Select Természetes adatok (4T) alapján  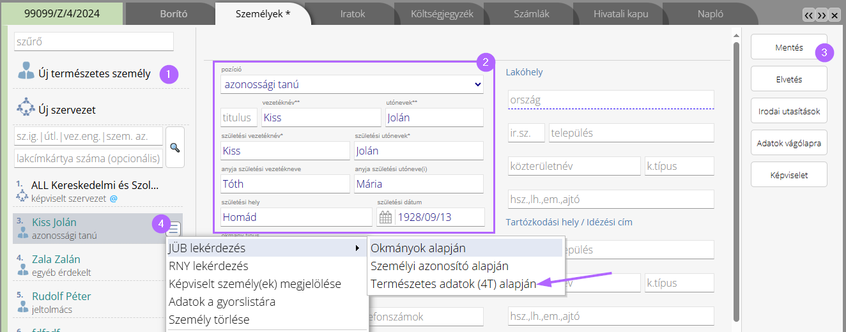(466, 285)
